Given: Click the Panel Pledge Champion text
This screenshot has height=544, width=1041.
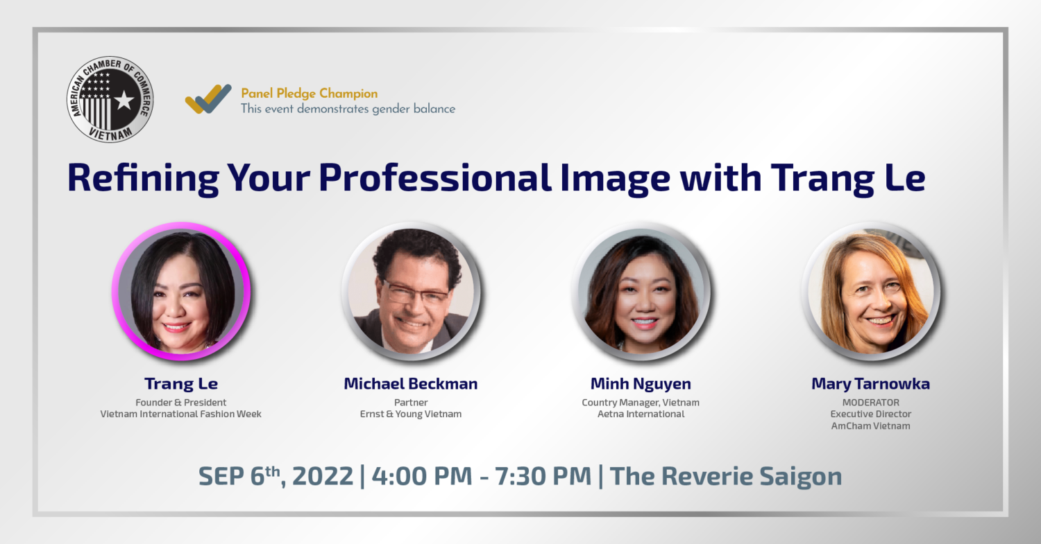Looking at the screenshot, I should 310,93.
